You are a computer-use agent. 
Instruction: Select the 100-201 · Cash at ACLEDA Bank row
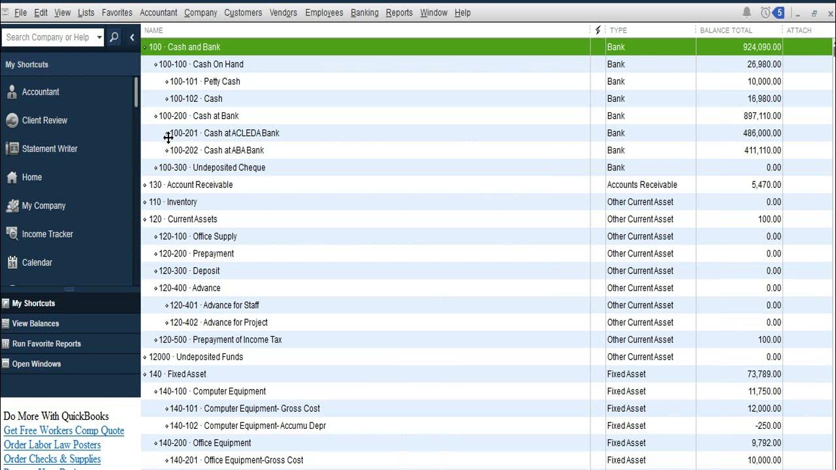pyautogui.click(x=487, y=133)
